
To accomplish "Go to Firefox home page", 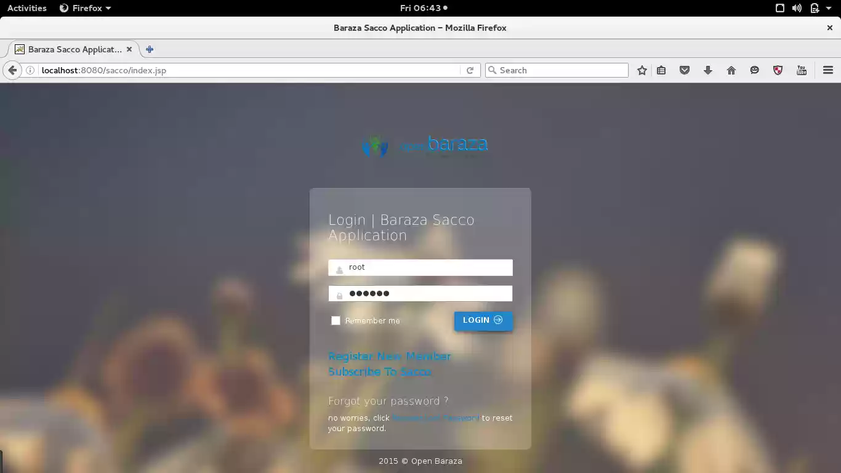I will [x=731, y=70].
